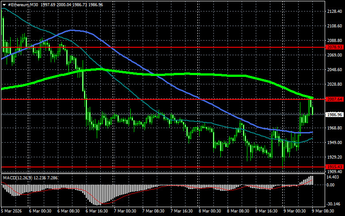The height and width of the screenshot is (216, 345).
Task: Click the 7 Mar 16:30 time label
Action: pos(182,211)
